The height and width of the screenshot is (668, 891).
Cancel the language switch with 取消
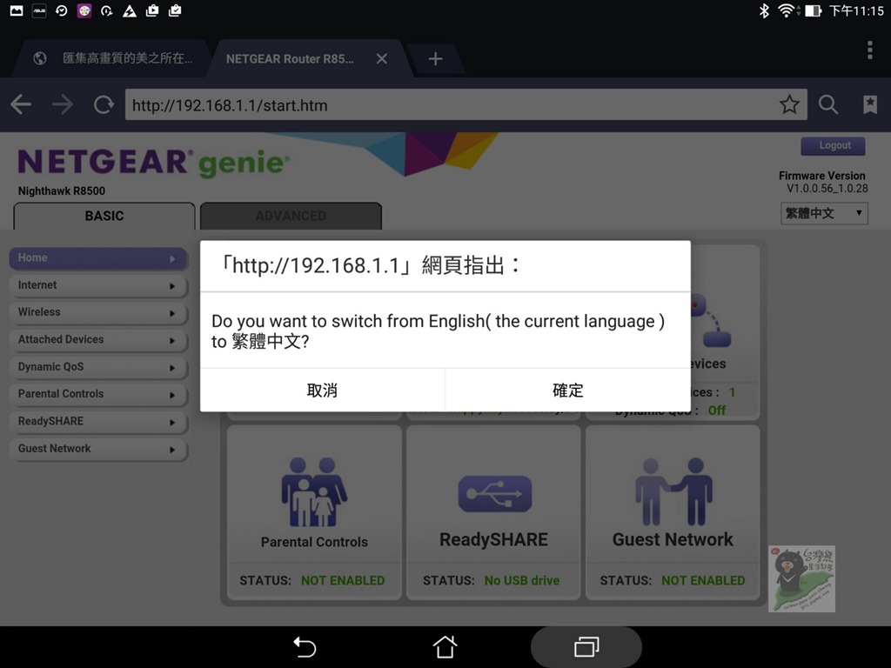click(322, 390)
